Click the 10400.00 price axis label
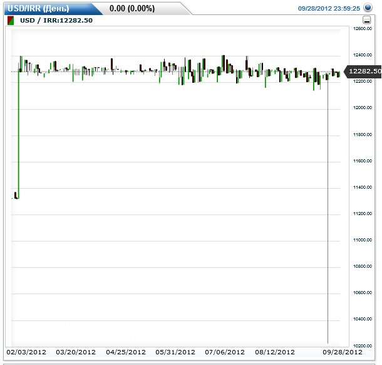Viewport: 382px width, 365px height. (363, 319)
